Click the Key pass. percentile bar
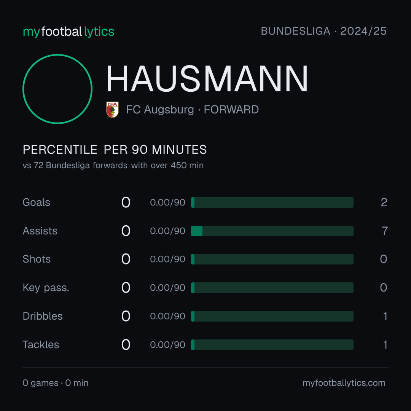 tap(272, 288)
